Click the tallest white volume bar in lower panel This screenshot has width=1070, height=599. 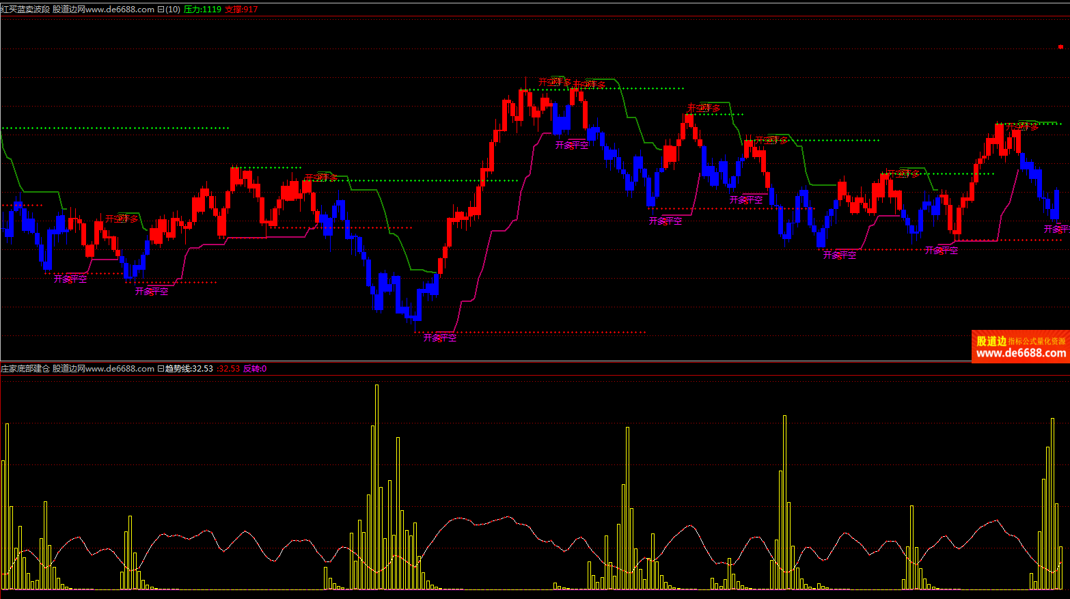(x=376, y=485)
